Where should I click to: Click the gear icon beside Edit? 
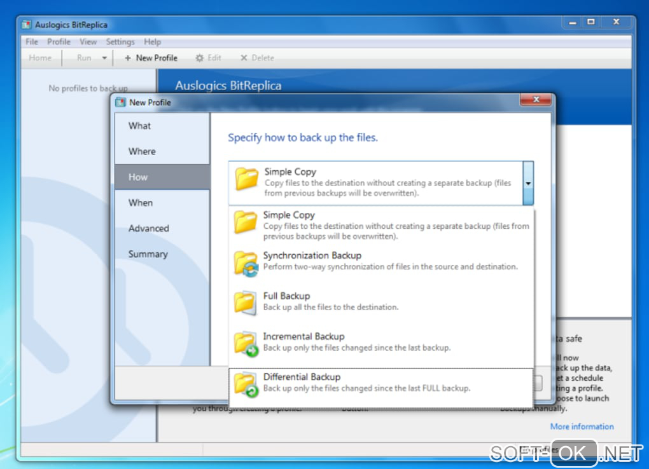tap(200, 58)
